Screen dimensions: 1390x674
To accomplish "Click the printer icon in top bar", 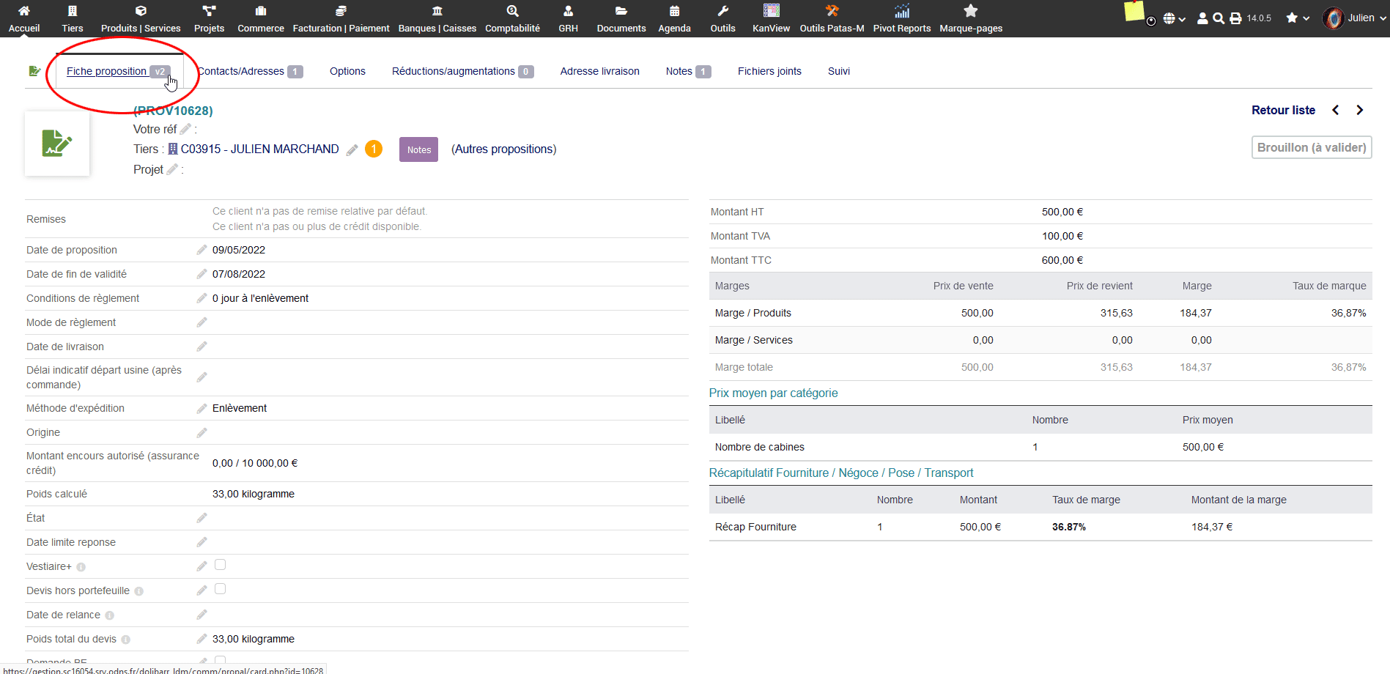I will tap(1235, 18).
